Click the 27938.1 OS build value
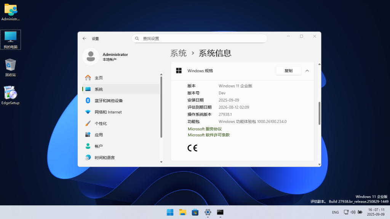The image size is (390, 219). pos(225,114)
